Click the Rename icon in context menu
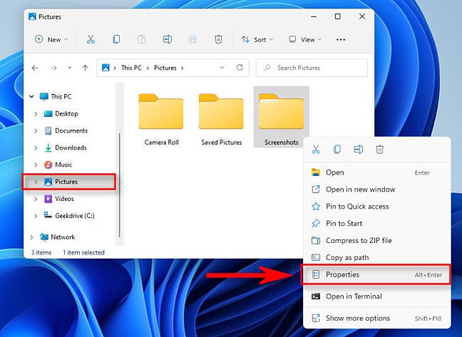The image size is (462, 337). click(x=359, y=149)
